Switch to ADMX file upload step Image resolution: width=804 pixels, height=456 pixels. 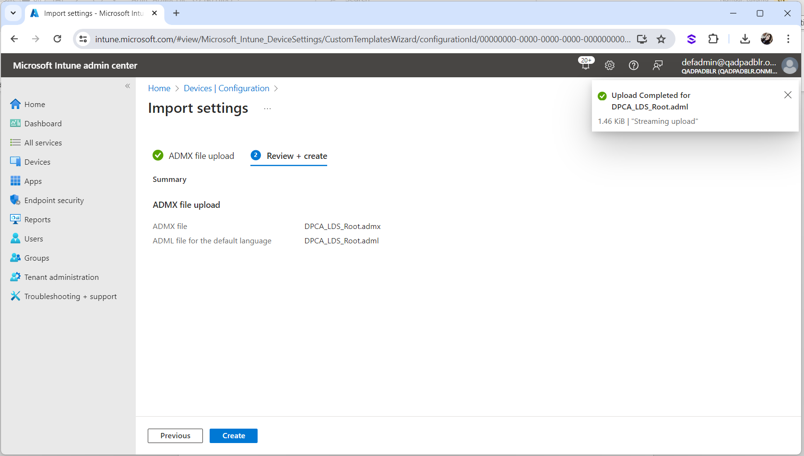tap(193, 156)
